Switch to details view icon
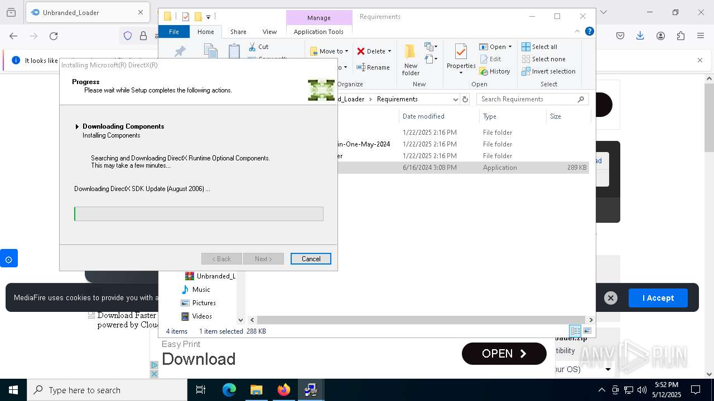This screenshot has width=714, height=401. [575, 331]
